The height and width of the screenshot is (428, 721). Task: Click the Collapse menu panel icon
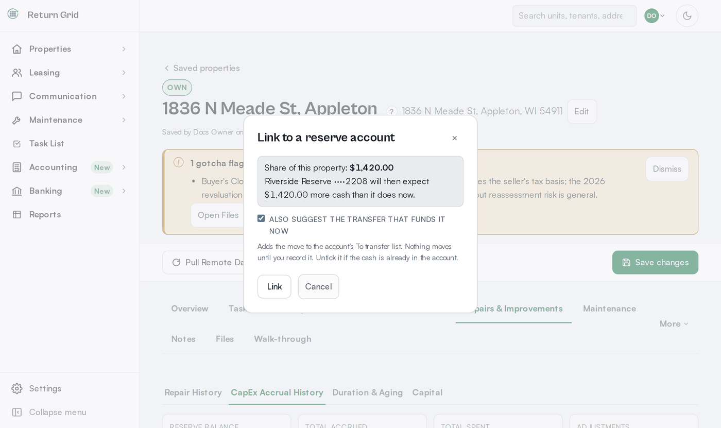pos(17,412)
